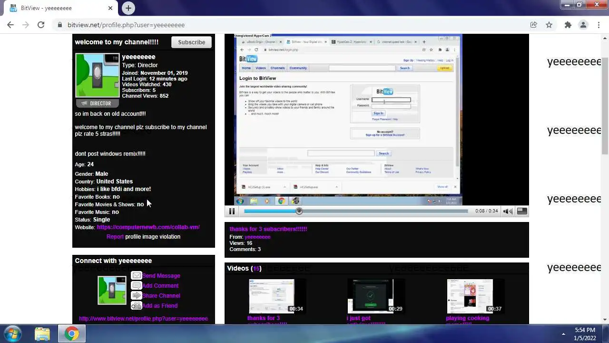
Task: Open the 00:37 video thumbnail
Action: (475, 296)
